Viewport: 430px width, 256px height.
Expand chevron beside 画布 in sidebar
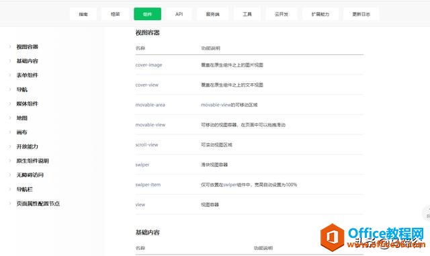point(10,132)
